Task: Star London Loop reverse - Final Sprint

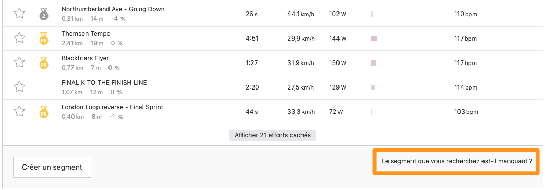Action: coord(19,111)
